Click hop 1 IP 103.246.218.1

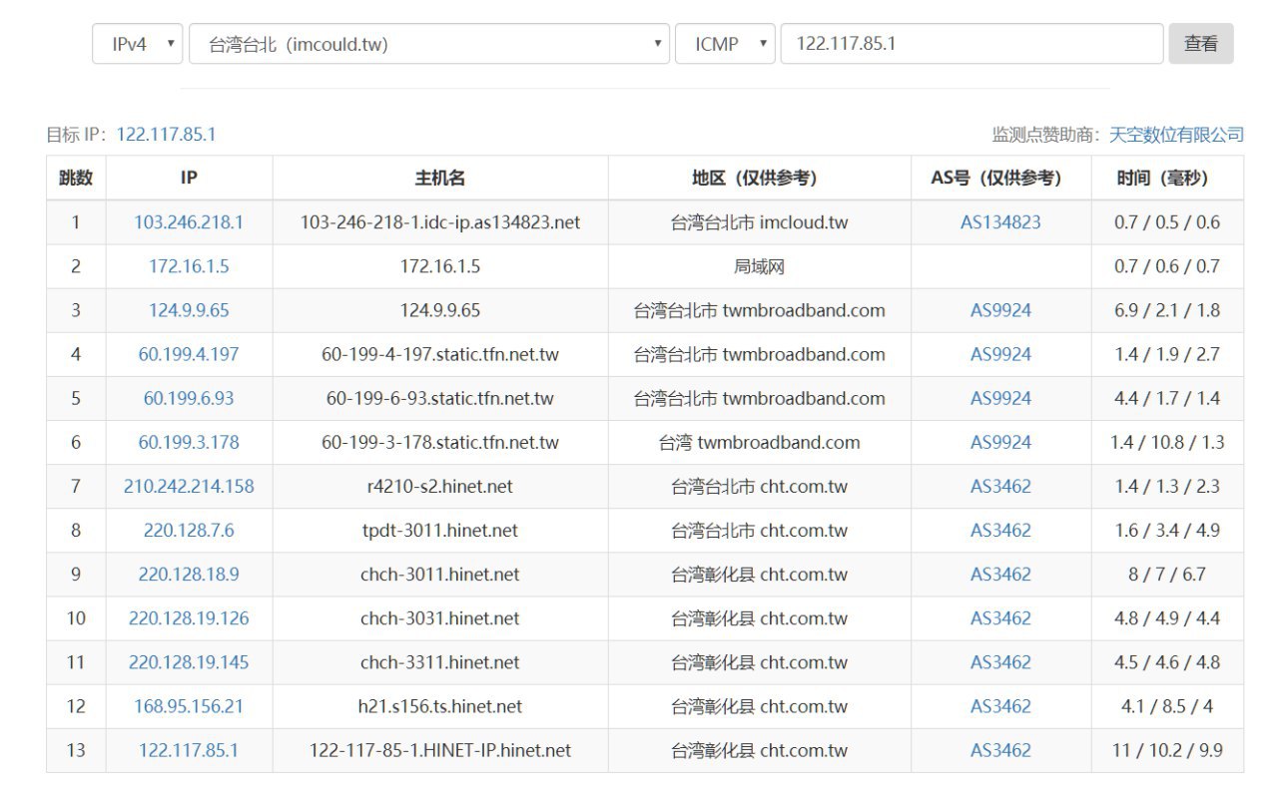189,222
